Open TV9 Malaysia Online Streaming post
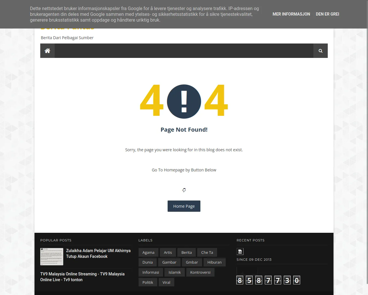 82,277
